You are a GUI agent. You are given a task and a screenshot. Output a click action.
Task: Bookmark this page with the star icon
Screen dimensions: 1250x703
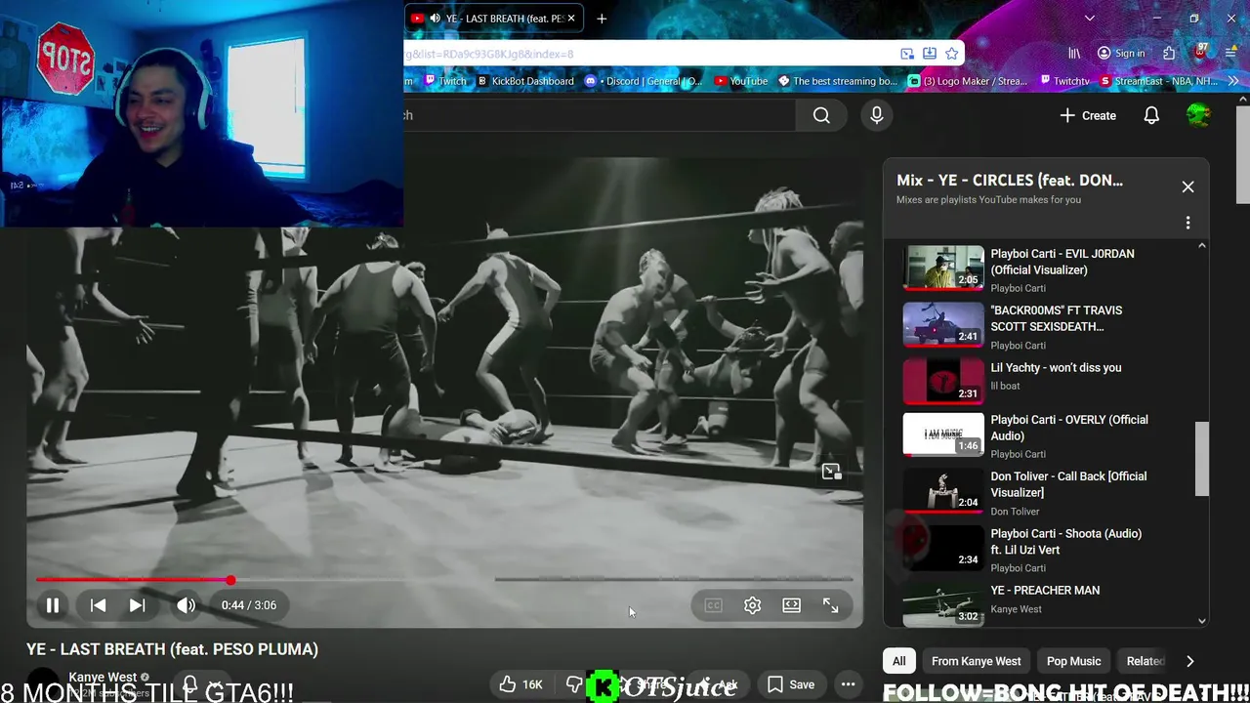click(951, 54)
